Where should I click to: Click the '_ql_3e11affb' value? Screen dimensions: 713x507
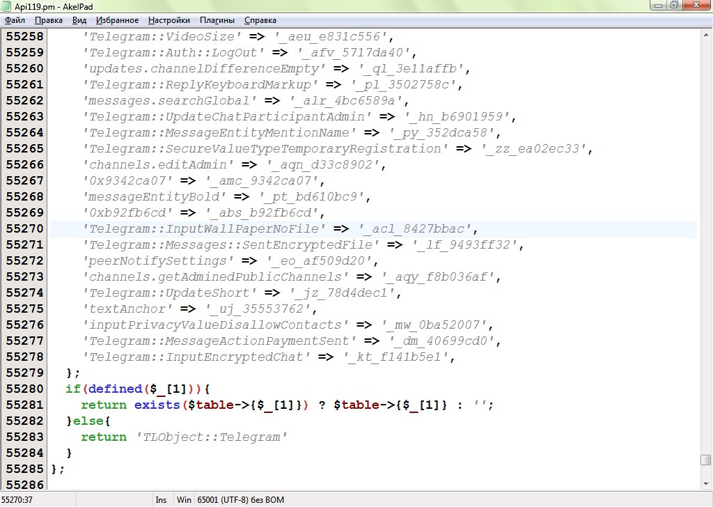point(410,69)
